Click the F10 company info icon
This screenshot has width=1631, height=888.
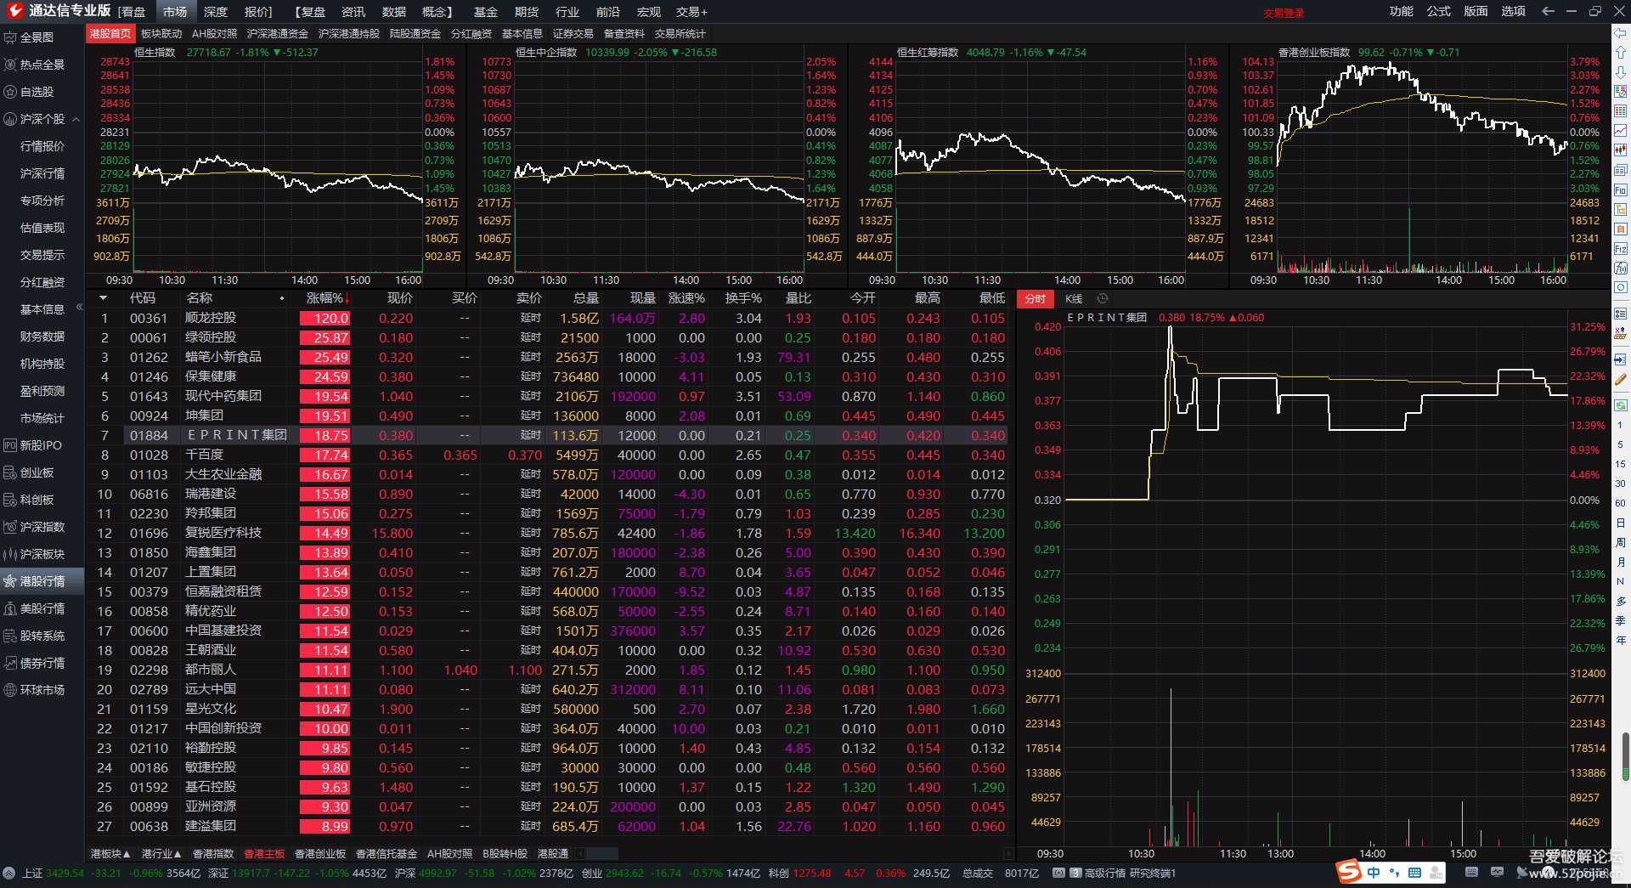tap(1621, 190)
